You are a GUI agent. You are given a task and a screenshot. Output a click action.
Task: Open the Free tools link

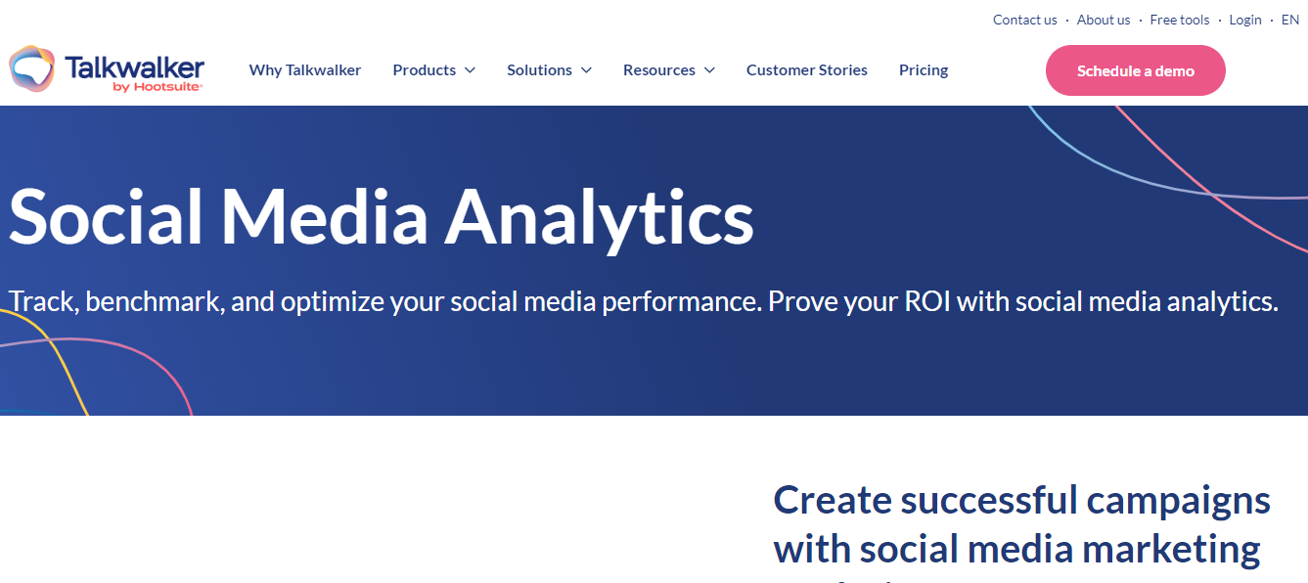pyautogui.click(x=1179, y=20)
